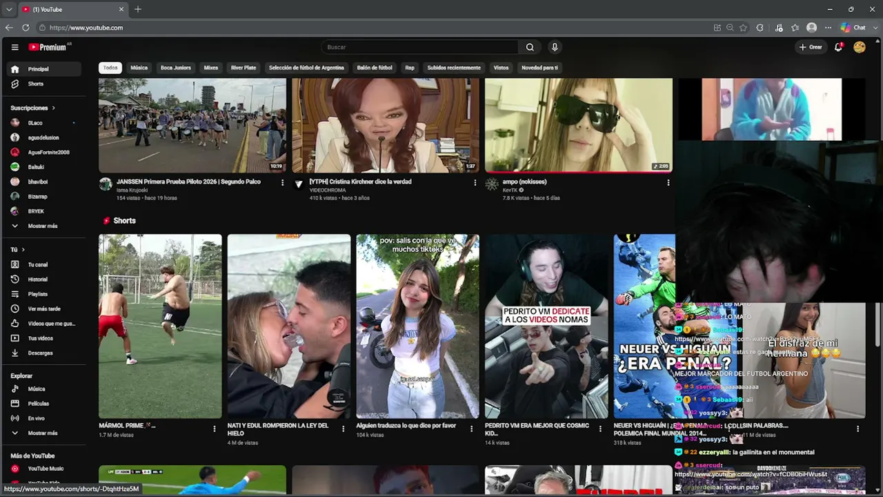This screenshot has height=497, width=883.
Task: Open Tus videos in the sidebar
Action: point(43,338)
